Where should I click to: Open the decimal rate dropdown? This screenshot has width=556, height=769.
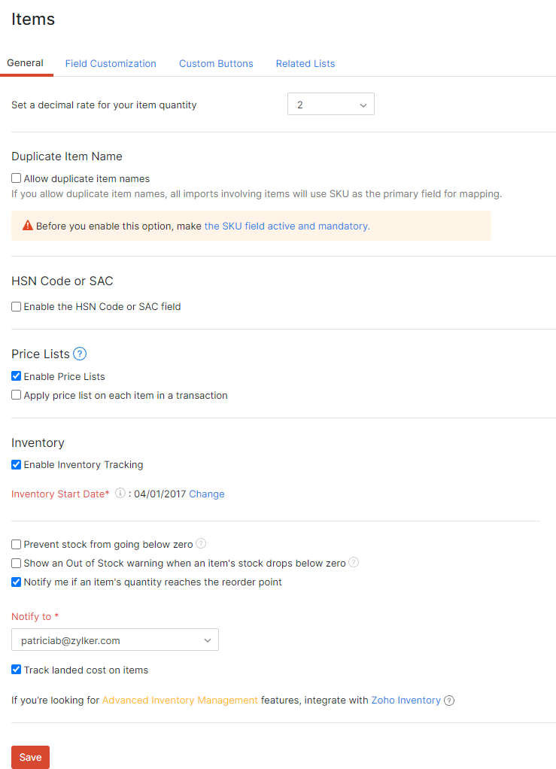(x=331, y=105)
